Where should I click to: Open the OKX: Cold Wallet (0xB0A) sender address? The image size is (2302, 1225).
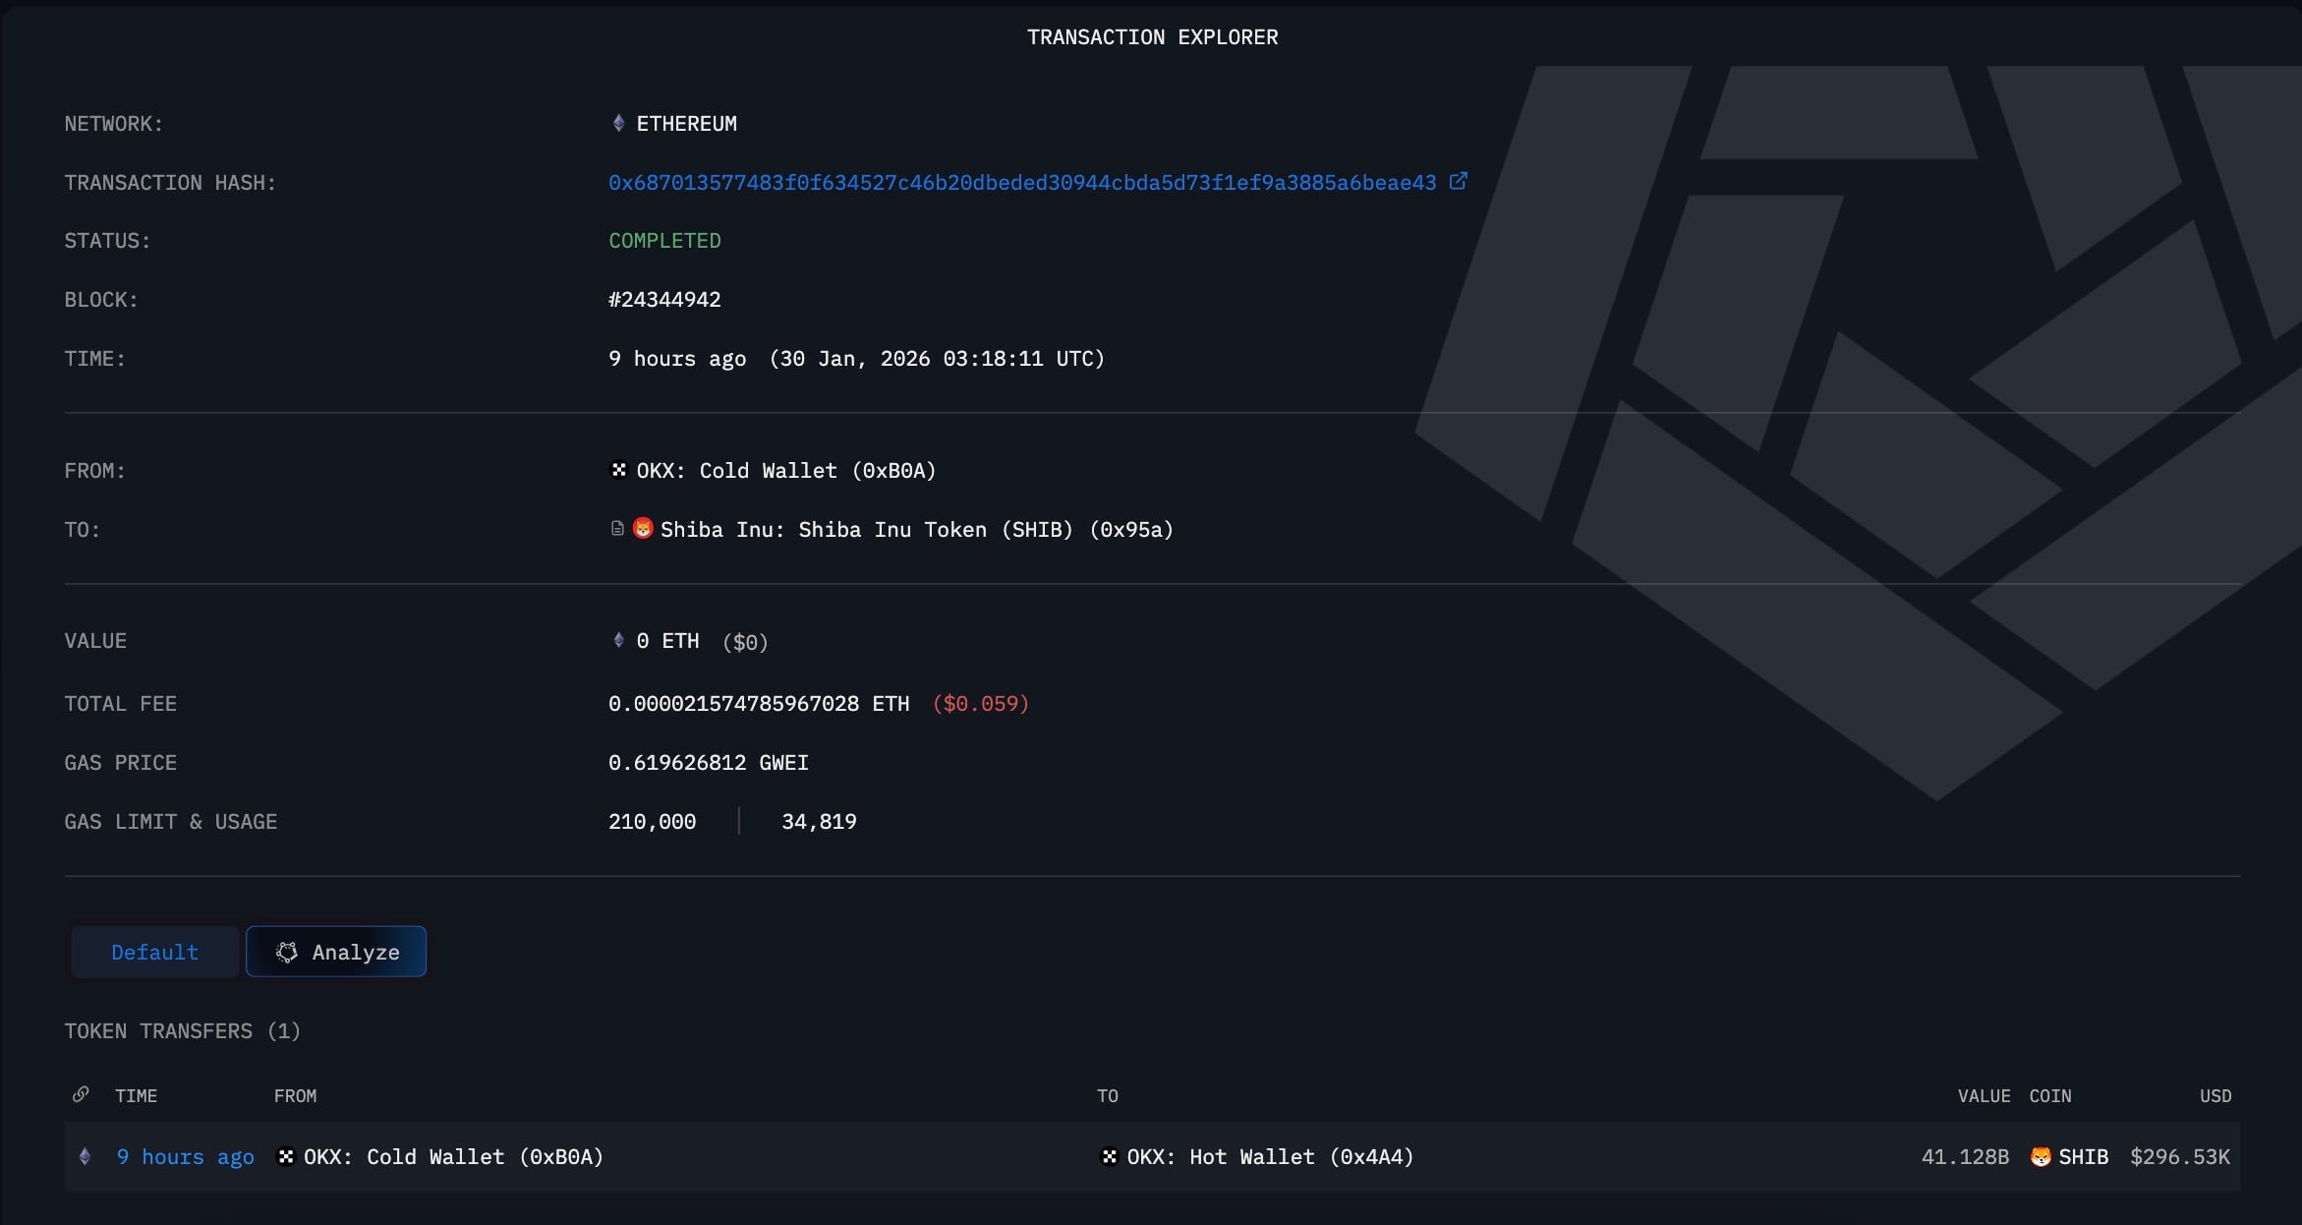[784, 471]
